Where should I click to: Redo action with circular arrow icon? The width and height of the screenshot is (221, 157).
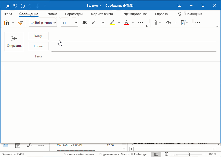[22, 6]
